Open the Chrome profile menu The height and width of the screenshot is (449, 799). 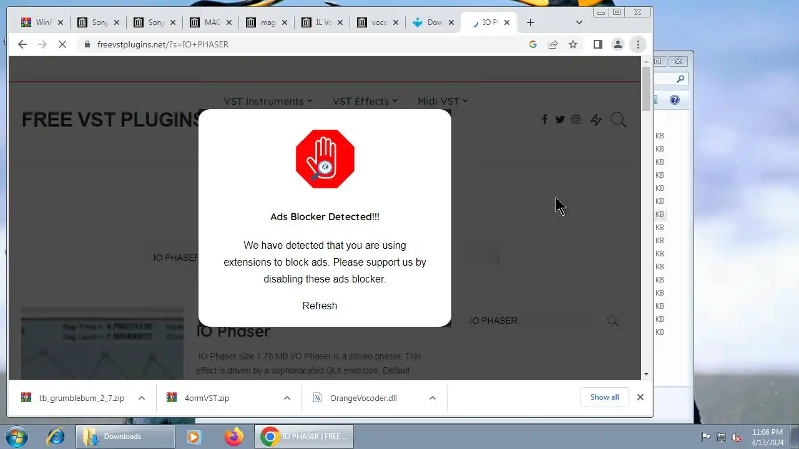pos(618,44)
